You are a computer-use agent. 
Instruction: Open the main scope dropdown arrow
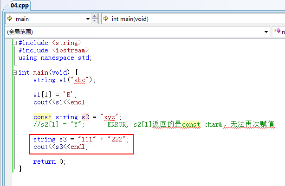(x=88, y=19)
